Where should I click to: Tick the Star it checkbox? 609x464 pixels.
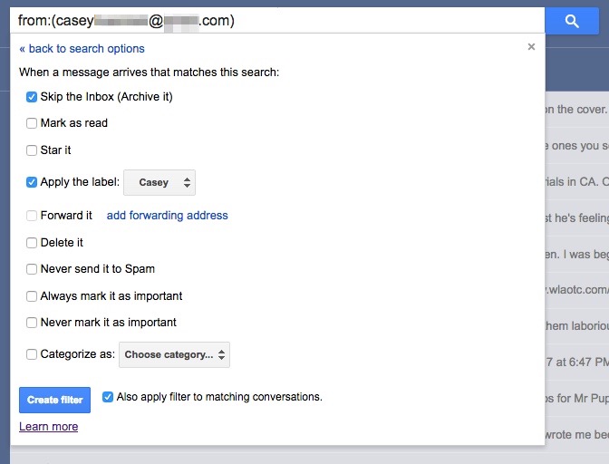[x=32, y=150]
